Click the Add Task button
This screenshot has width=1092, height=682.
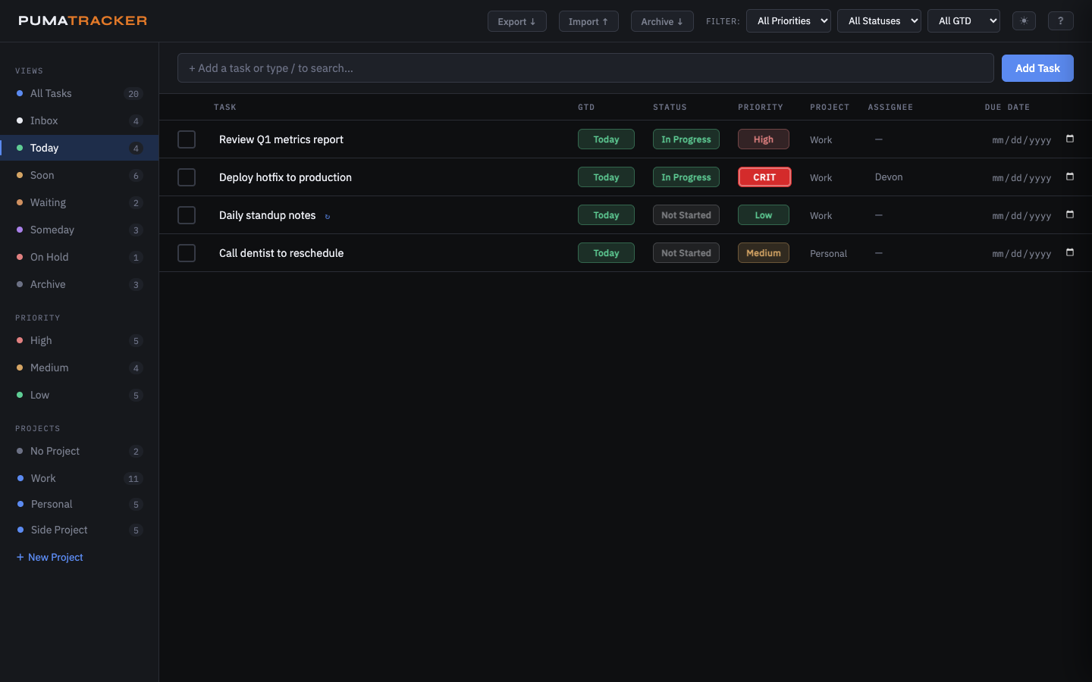tap(1037, 68)
